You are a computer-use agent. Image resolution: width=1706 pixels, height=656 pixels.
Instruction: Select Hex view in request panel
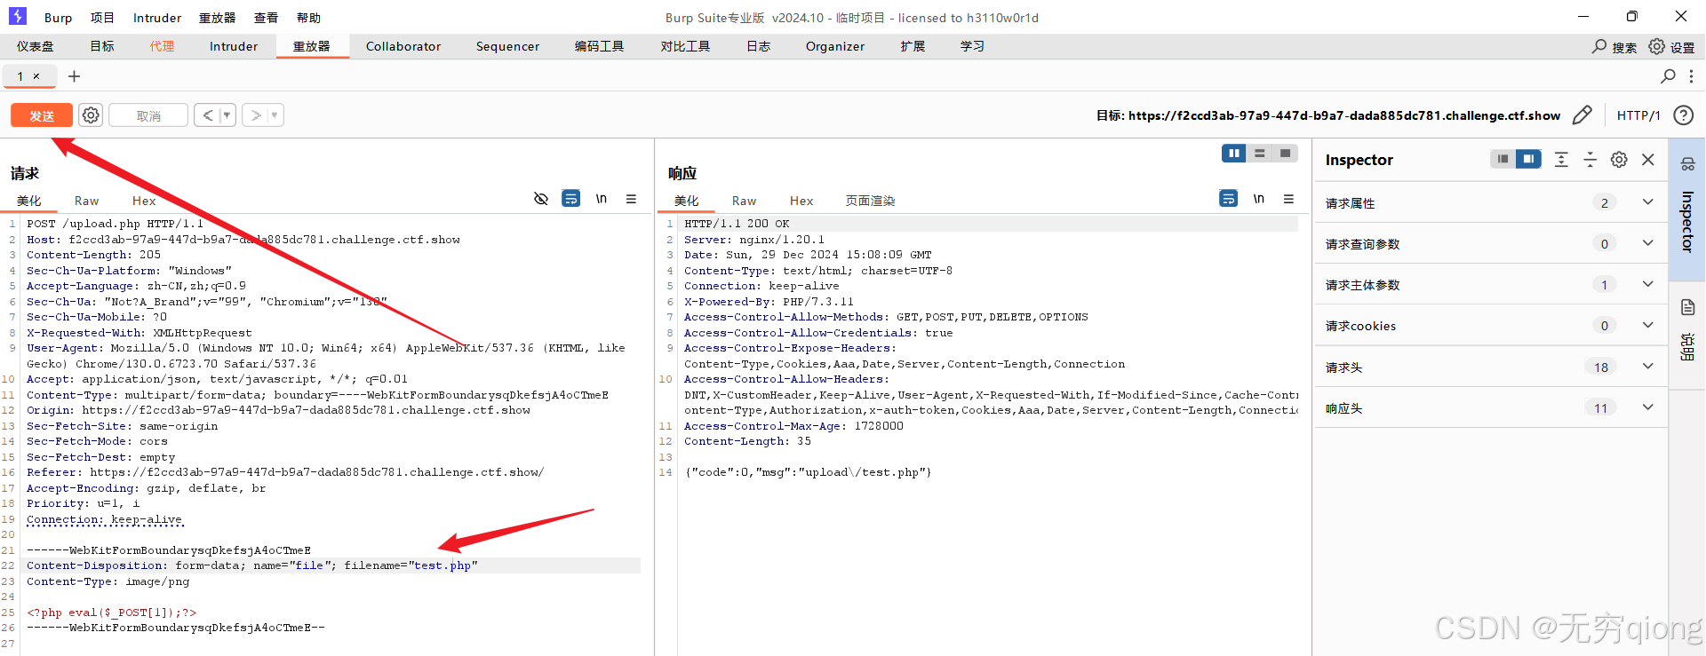click(x=144, y=201)
